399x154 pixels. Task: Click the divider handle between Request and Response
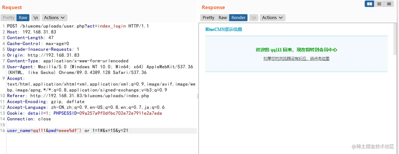coord(198,96)
